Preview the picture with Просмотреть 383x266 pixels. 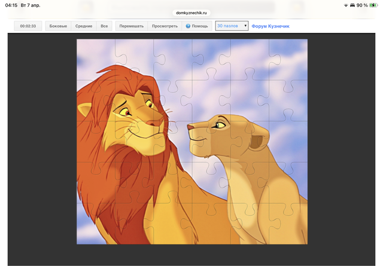pos(165,26)
